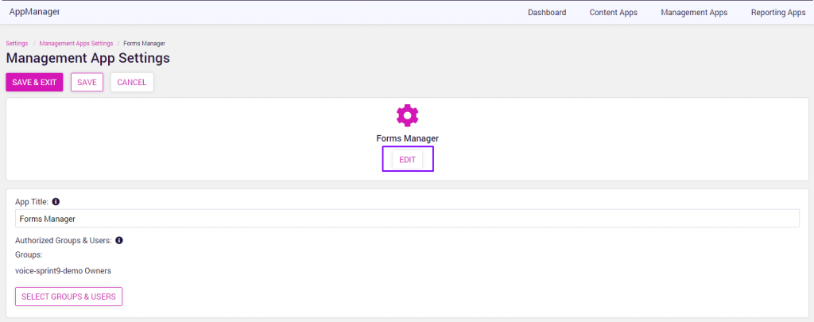Click EDIT under the Forms Manager icon
Screen dimensions: 814x322
pos(408,160)
